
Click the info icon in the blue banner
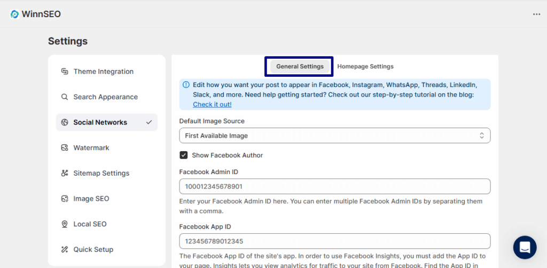tap(186, 85)
